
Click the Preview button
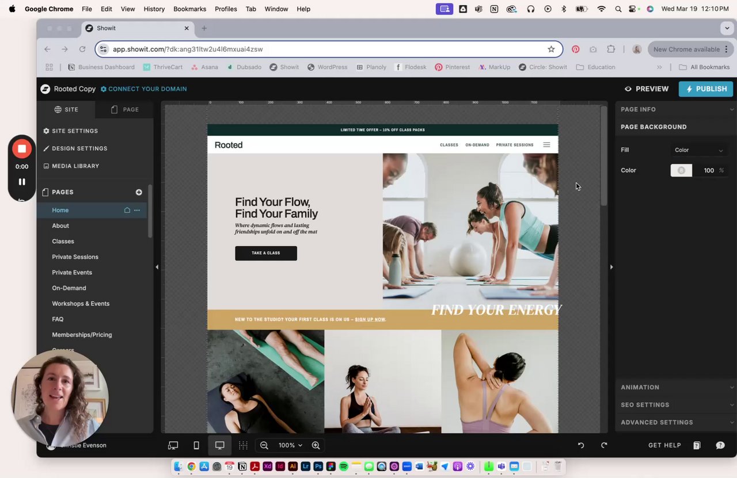point(647,89)
